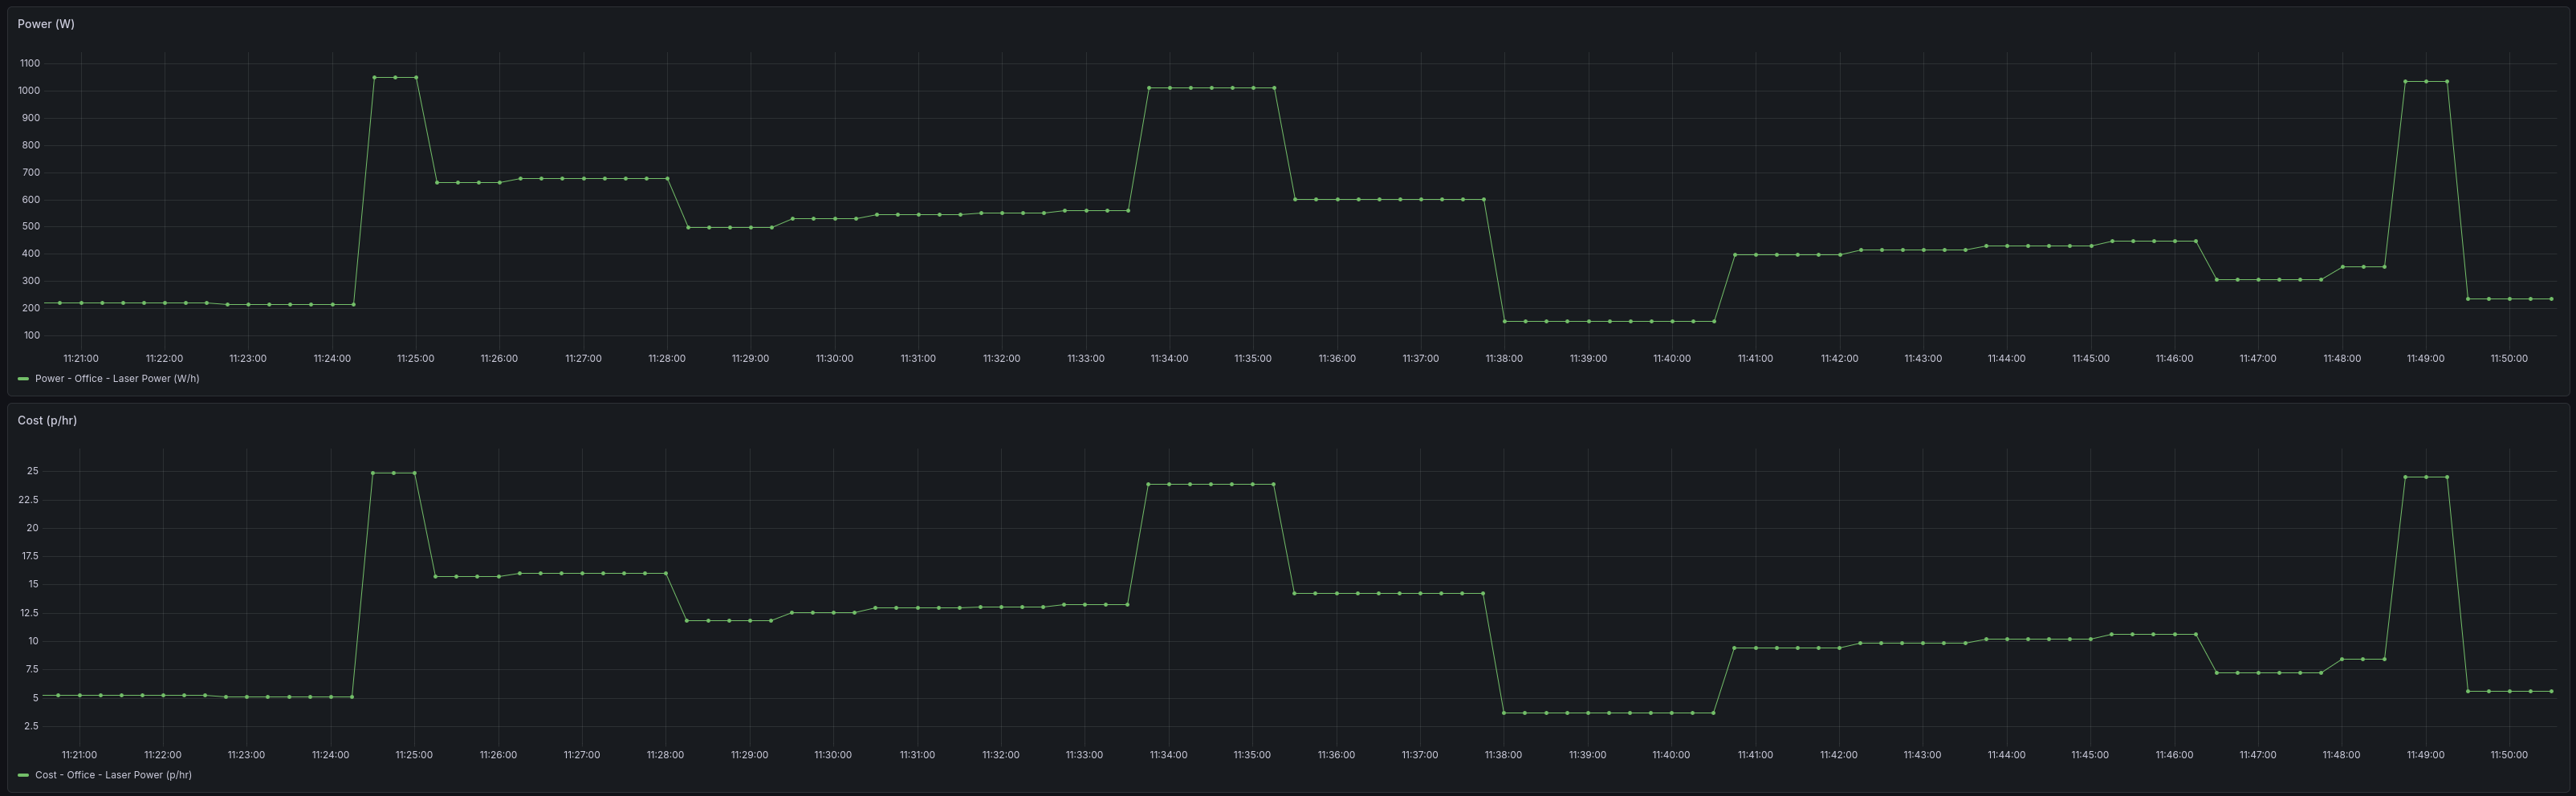Click the 1100 y-axis label in the Power panel
Screen dimensions: 2576x796
[29, 63]
